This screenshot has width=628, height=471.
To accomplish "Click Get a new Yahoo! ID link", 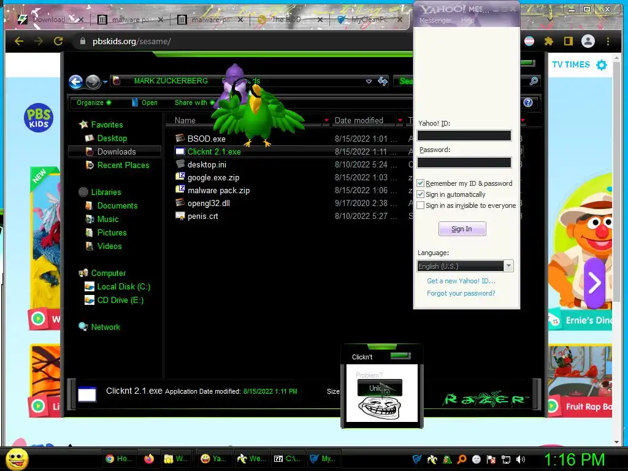I will point(461,281).
